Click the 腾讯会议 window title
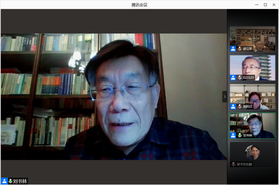Viewport: 279px width, 185px height. pyautogui.click(x=139, y=5)
